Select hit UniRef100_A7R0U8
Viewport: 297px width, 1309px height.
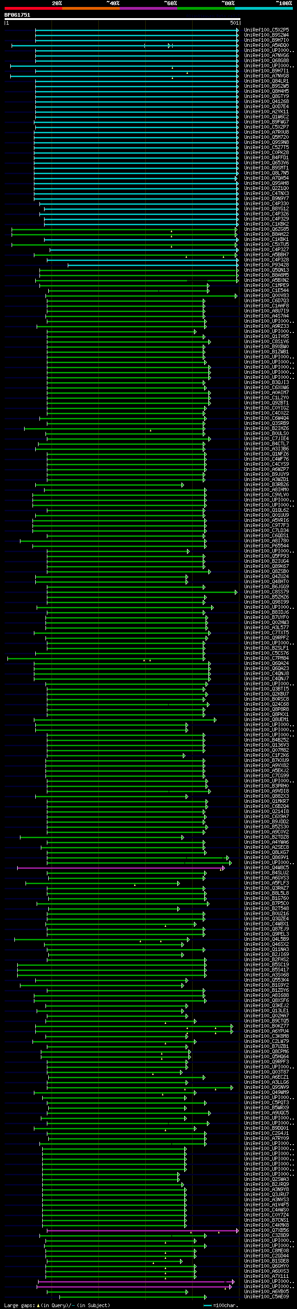(x=266, y=131)
